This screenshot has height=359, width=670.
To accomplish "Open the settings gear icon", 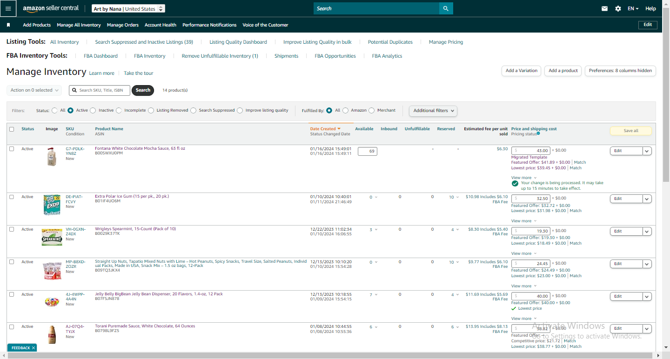I will [x=618, y=8].
